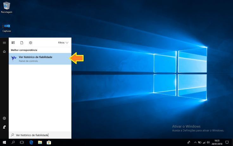
Task: Open the Windows Start menu
Action: [4, 143]
